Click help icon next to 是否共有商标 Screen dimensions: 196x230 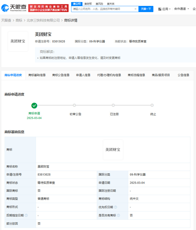(118, 215)
